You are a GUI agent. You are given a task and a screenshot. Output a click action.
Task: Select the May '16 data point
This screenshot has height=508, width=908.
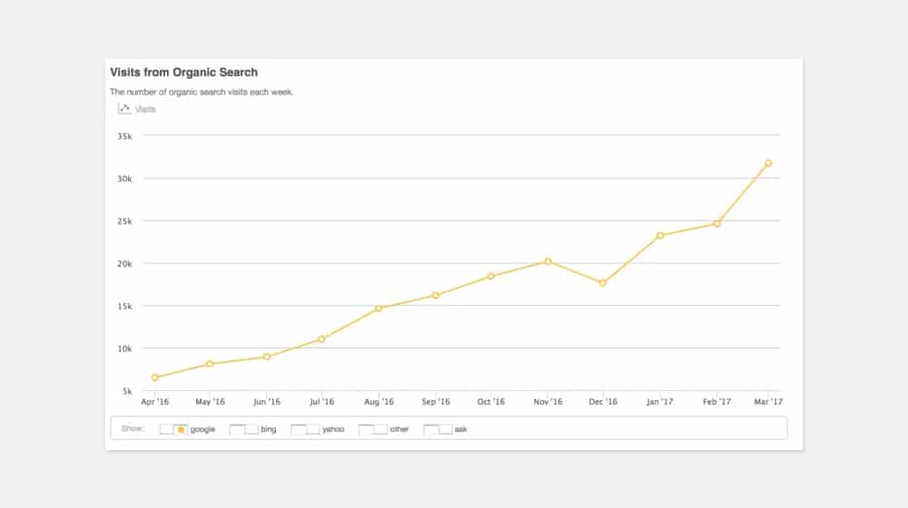tap(210, 364)
